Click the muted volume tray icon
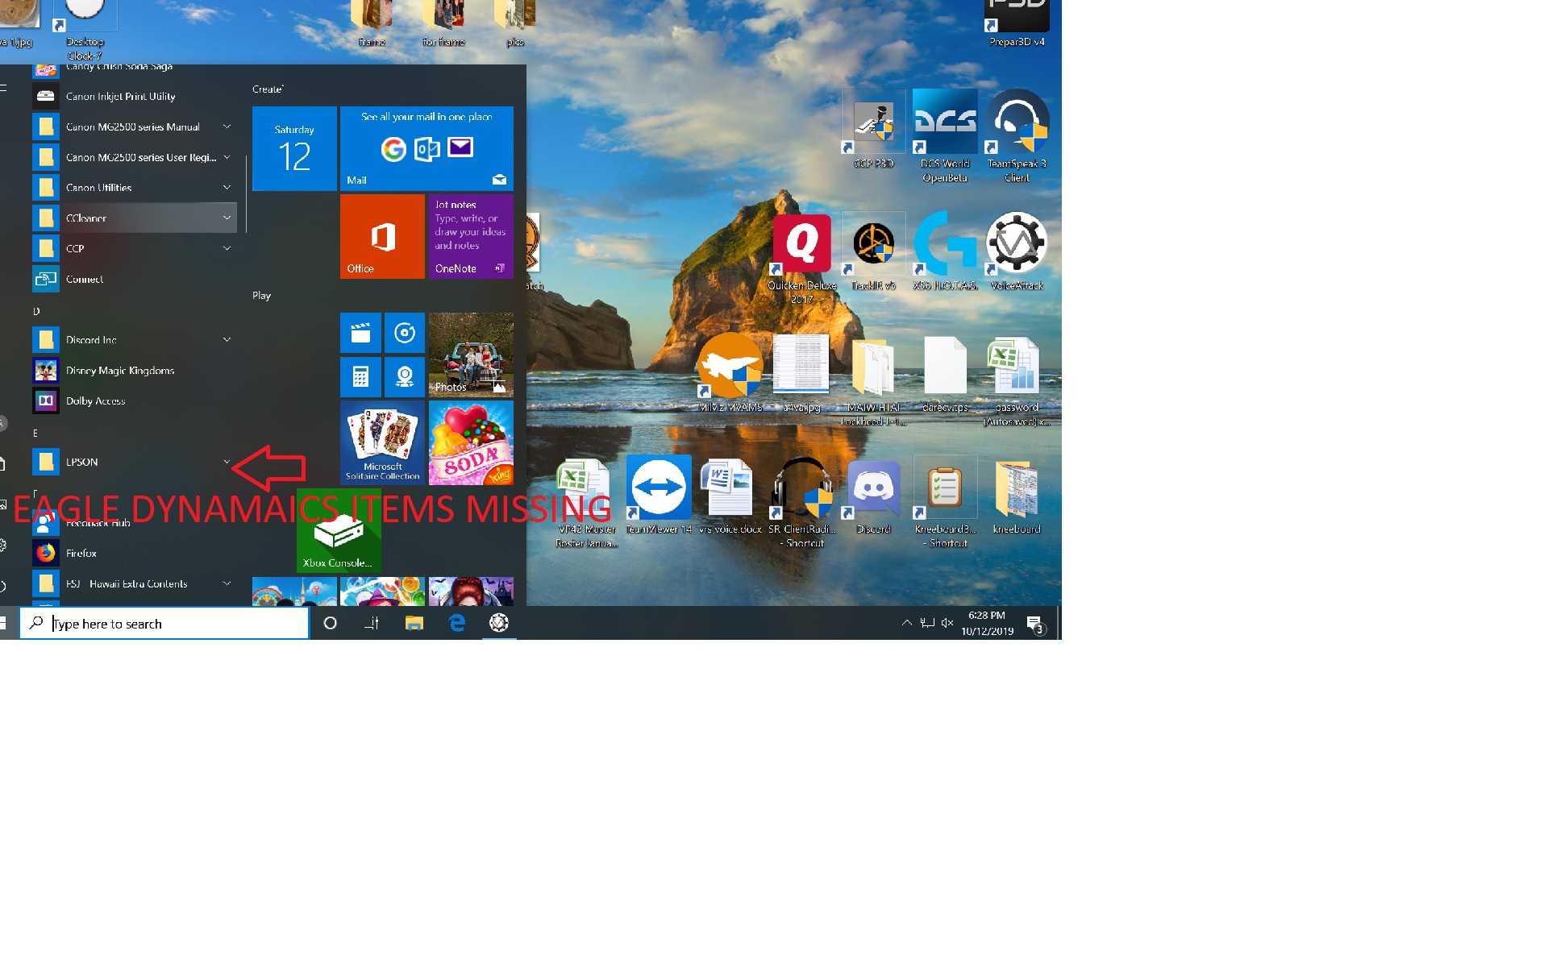 pyautogui.click(x=947, y=622)
